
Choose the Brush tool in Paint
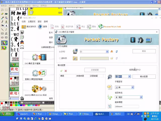[x=6, y=22]
